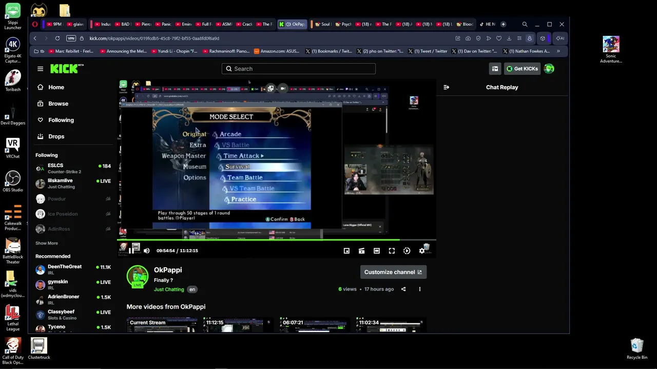This screenshot has height=369, width=657.
Task: Reload the current browser page
Action: [x=57, y=38]
